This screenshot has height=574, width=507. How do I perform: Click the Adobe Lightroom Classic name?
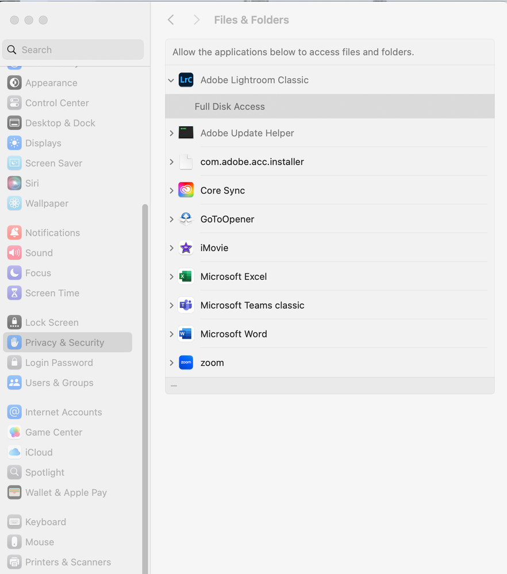pos(254,80)
